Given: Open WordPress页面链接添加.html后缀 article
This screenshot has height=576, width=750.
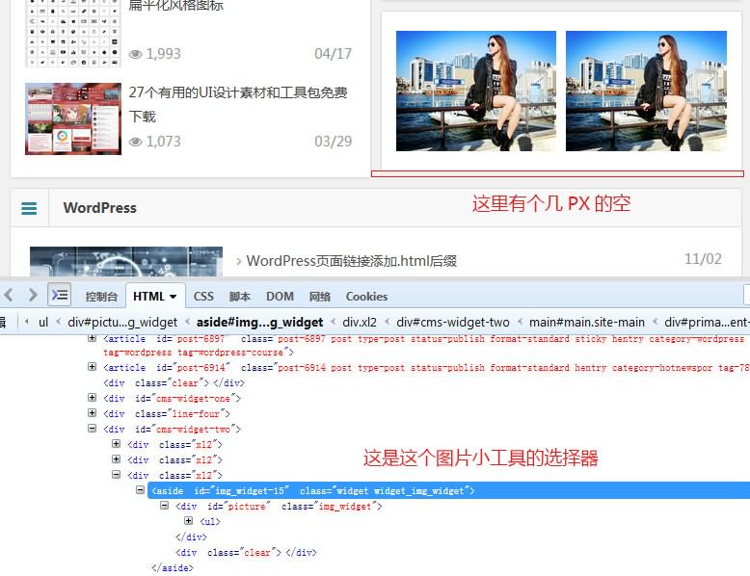Looking at the screenshot, I should pyautogui.click(x=352, y=261).
